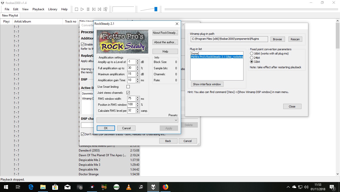340x192 pixels.
Task: Open the Help menu in the menu bar
Action: [x=64, y=9]
